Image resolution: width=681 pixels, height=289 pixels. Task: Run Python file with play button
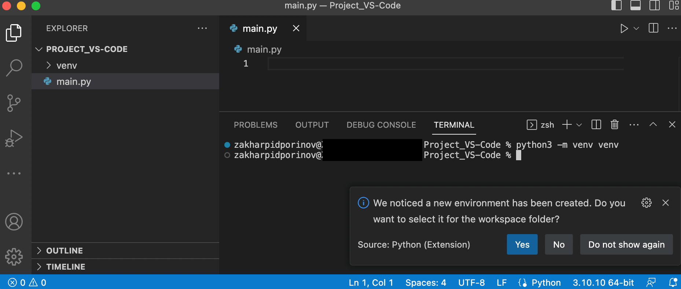click(624, 29)
